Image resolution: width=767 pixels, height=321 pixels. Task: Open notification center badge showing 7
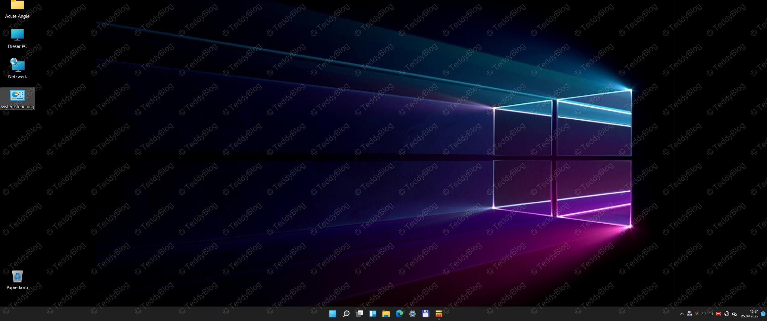click(x=763, y=314)
